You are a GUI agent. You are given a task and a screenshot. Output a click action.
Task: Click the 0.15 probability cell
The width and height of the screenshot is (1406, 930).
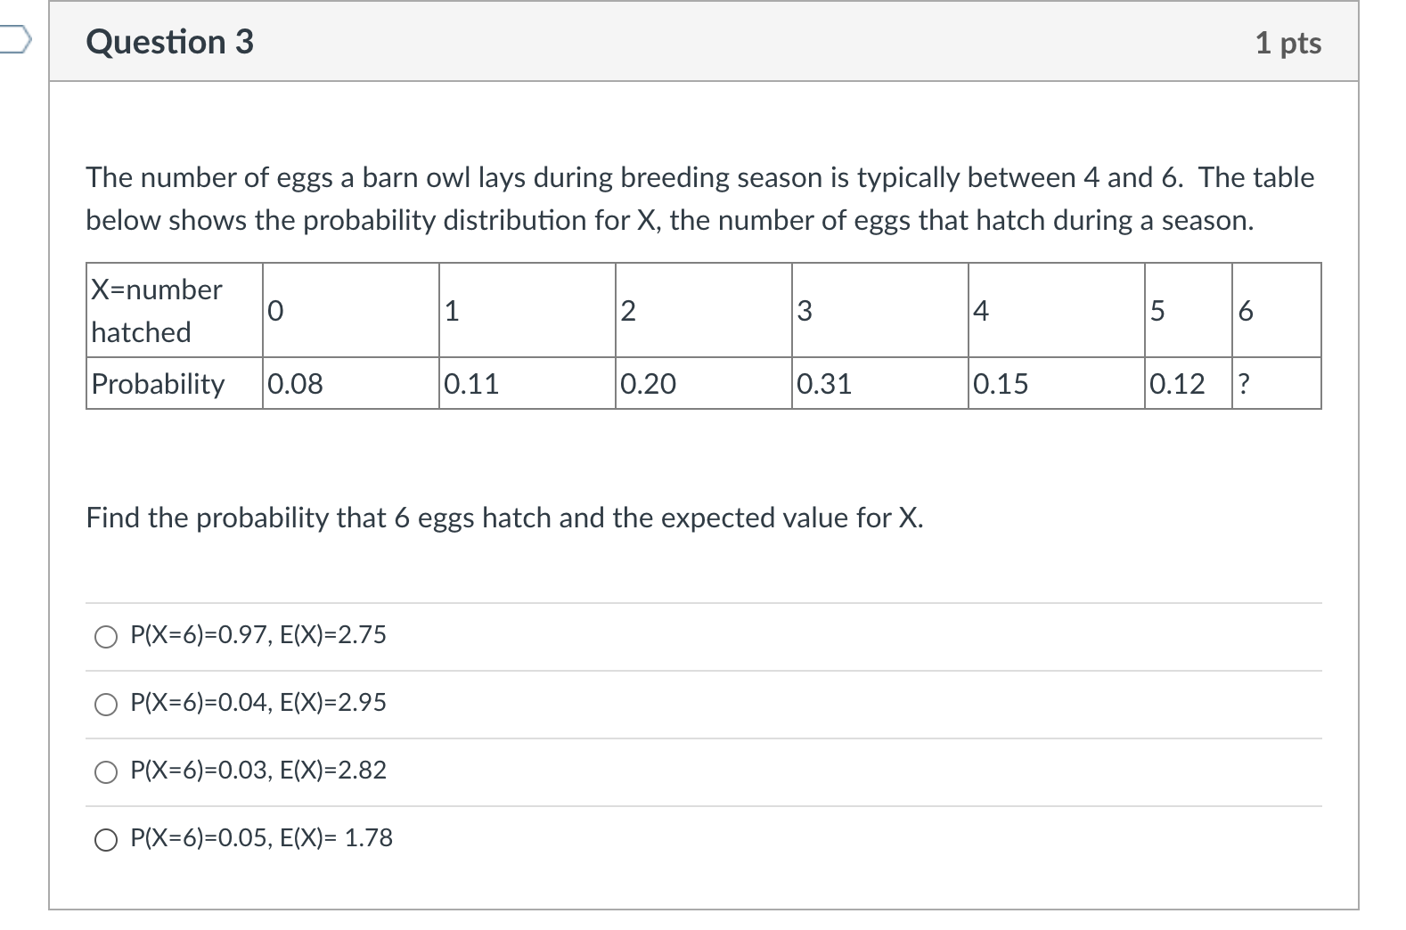pos(1056,384)
